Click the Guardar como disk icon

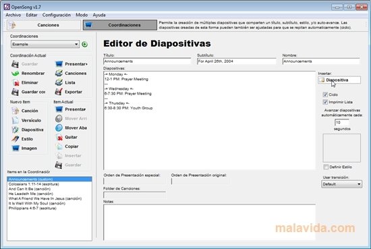tap(15, 92)
